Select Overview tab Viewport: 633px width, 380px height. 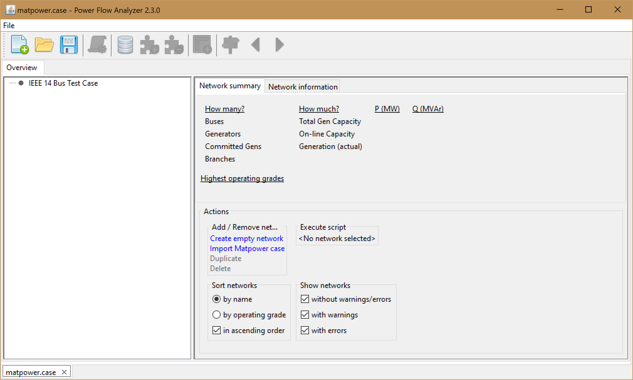(x=21, y=67)
